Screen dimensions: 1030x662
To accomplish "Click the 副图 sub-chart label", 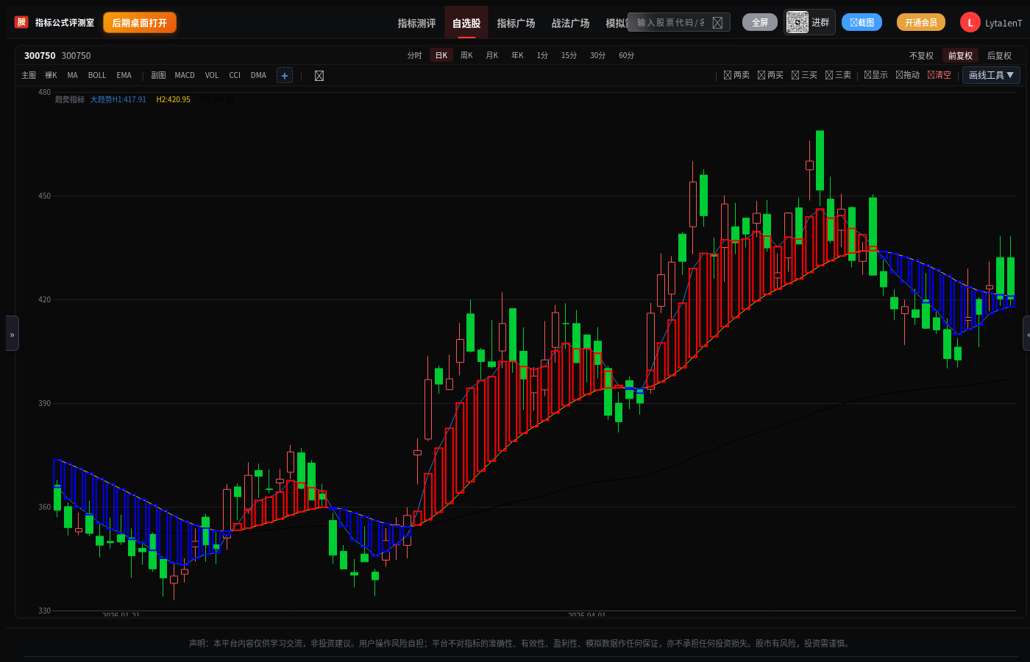I will coord(158,76).
